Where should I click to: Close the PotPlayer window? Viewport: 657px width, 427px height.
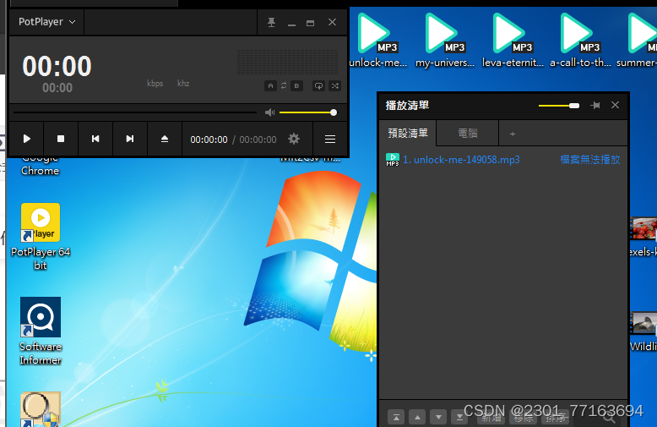tap(332, 22)
